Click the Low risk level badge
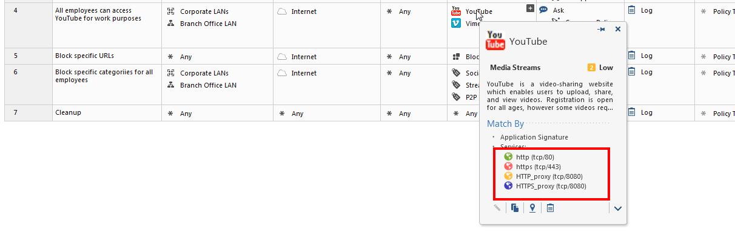 [600, 68]
